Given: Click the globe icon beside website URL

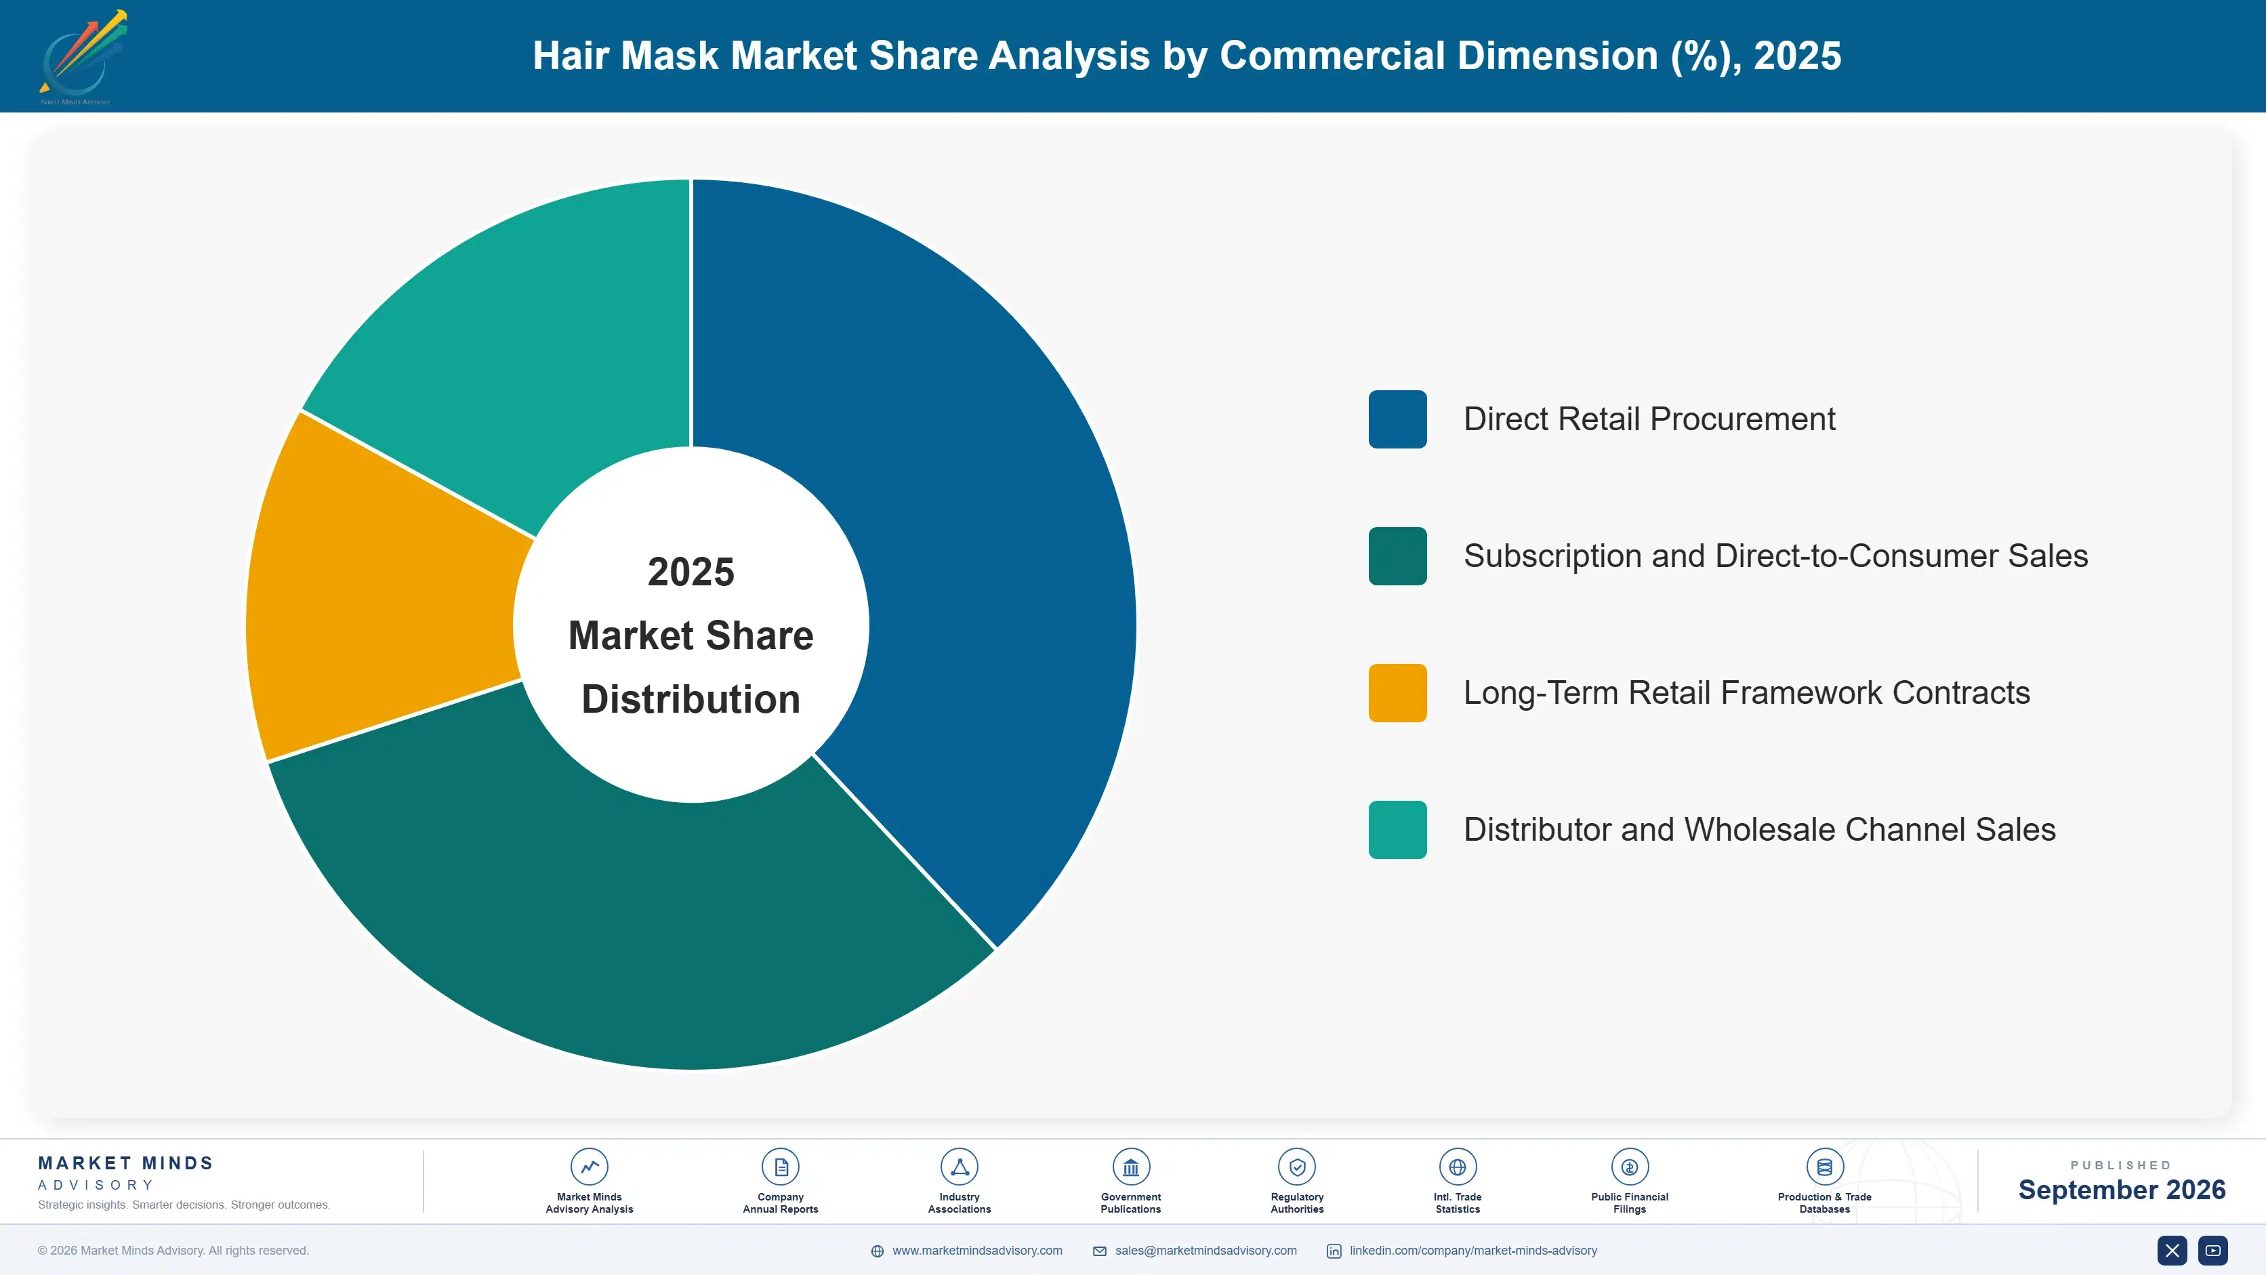Looking at the screenshot, I should pyautogui.click(x=877, y=1251).
